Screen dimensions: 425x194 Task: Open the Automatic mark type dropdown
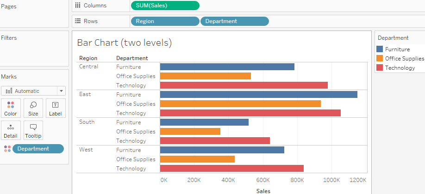(x=33, y=91)
